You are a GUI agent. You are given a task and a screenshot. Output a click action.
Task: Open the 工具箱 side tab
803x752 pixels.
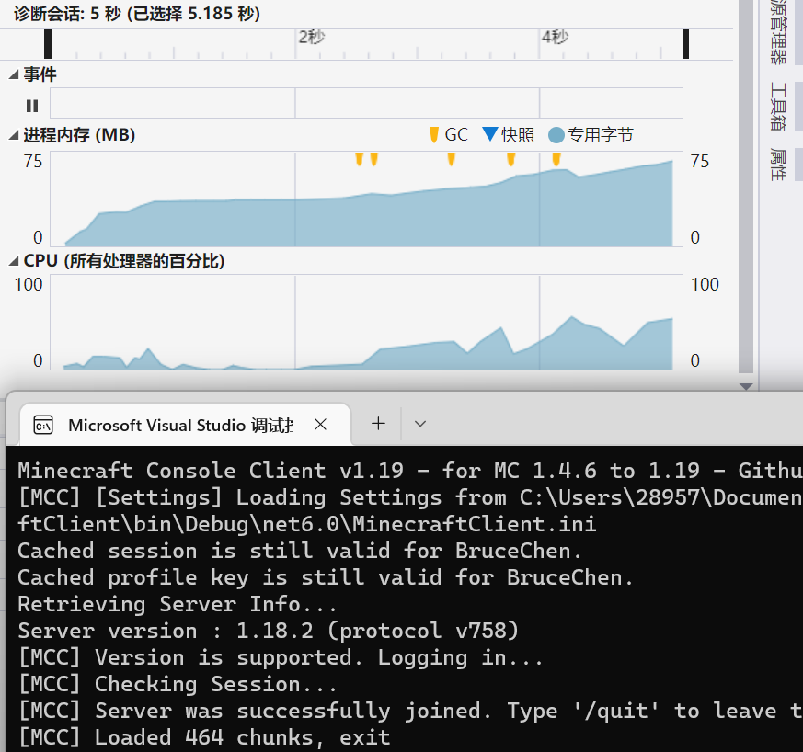coord(778,107)
